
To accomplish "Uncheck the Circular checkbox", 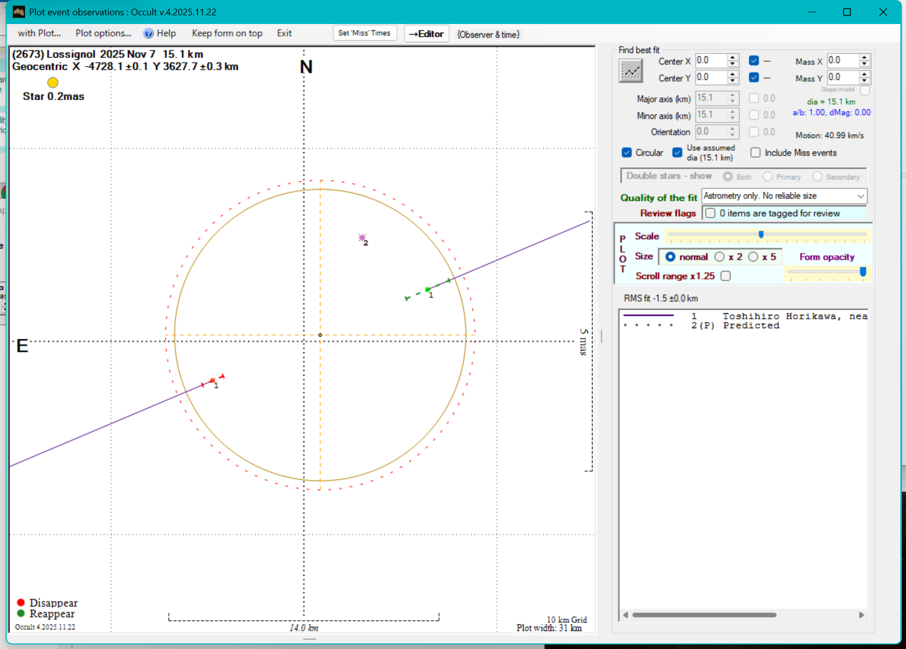I will pyautogui.click(x=627, y=153).
